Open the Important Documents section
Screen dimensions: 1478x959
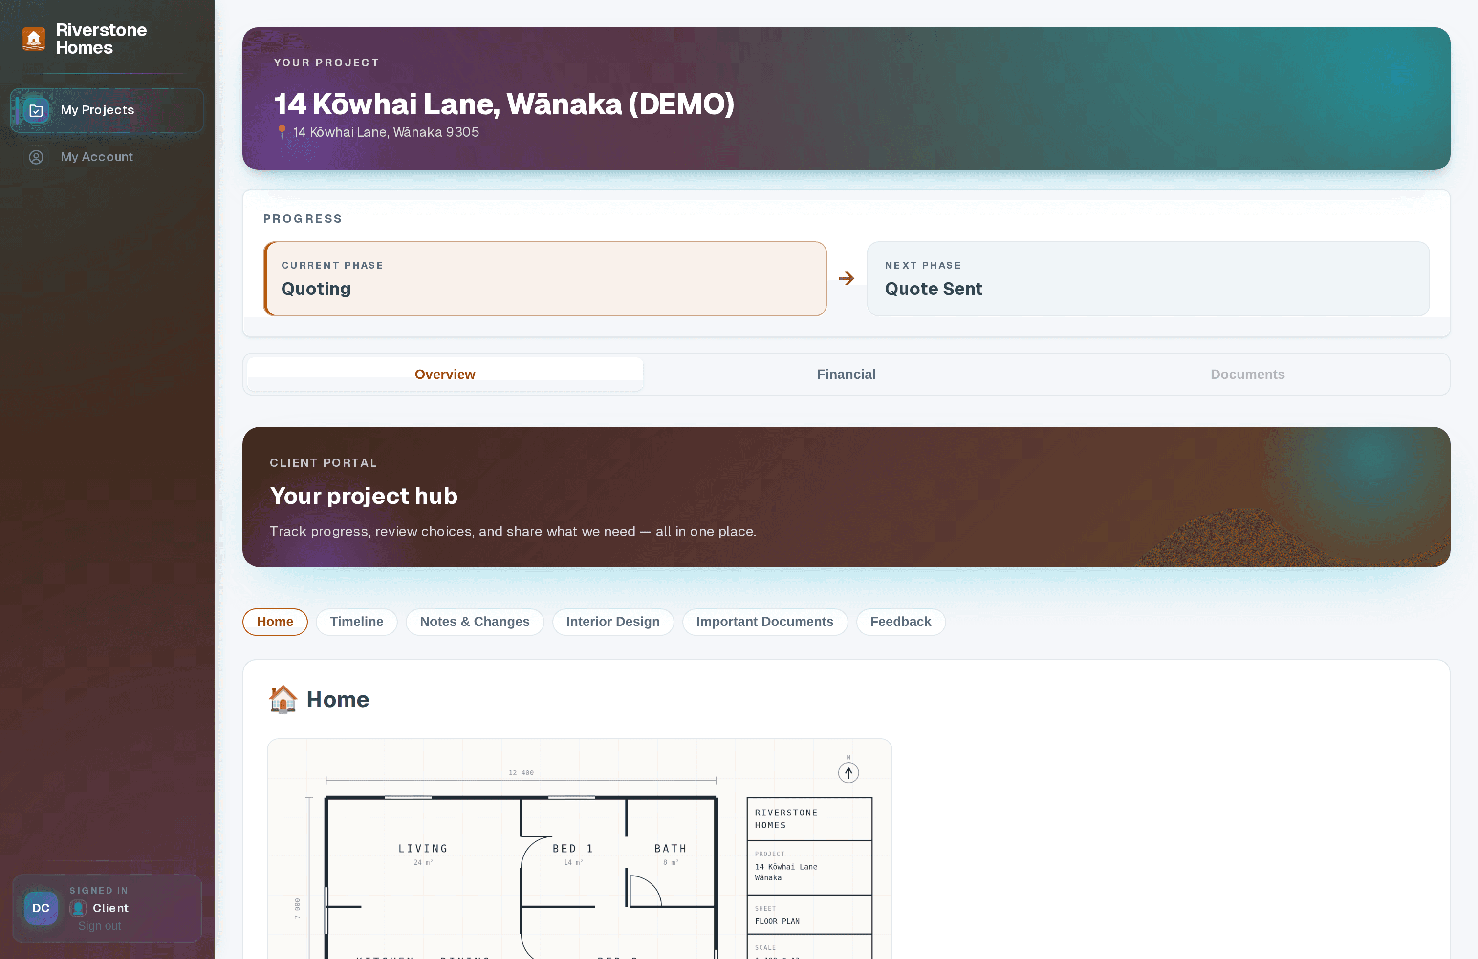[x=764, y=622]
